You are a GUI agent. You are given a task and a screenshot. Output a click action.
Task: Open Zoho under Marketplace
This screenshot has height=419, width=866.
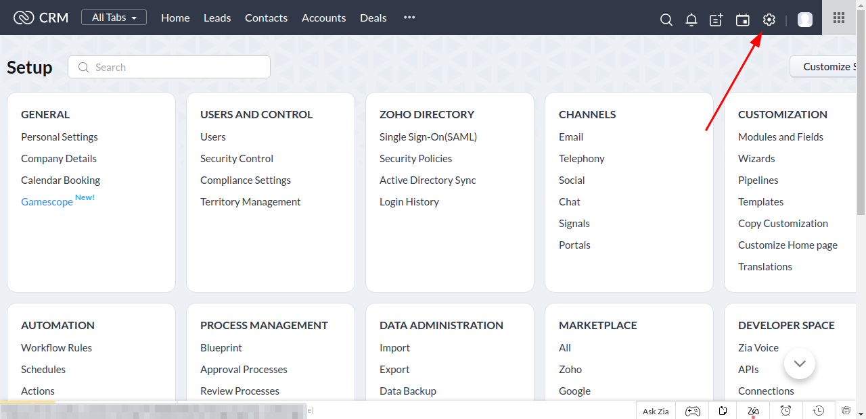tap(570, 370)
